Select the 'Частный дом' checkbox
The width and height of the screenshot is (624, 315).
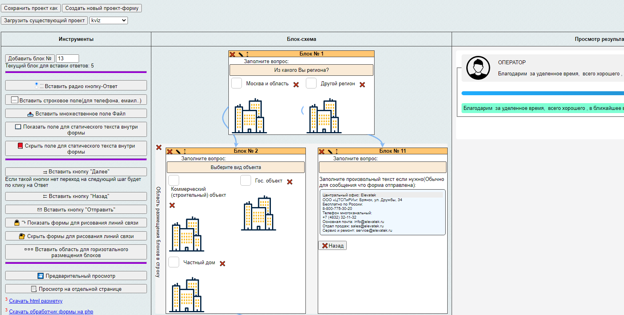pyautogui.click(x=174, y=262)
